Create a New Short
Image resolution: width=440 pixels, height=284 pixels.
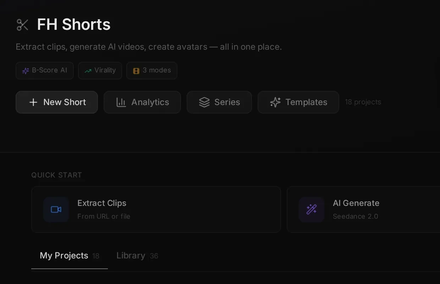57,102
